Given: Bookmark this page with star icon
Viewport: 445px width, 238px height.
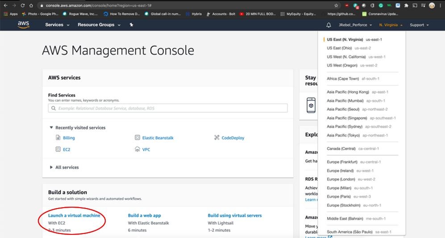Looking at the screenshot, I should tap(336, 5).
